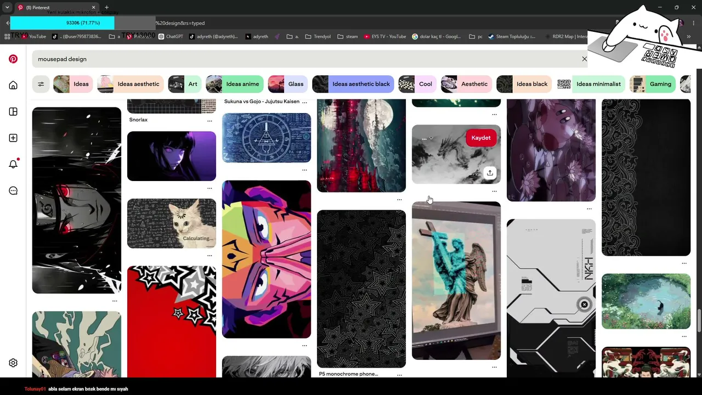Open the EYS TV - YouTube bookmark
Image resolution: width=702 pixels, height=395 pixels.
coord(384,37)
